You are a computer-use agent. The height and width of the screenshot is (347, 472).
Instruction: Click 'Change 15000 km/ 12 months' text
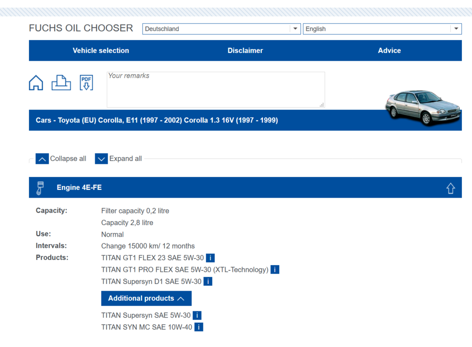[x=148, y=246]
